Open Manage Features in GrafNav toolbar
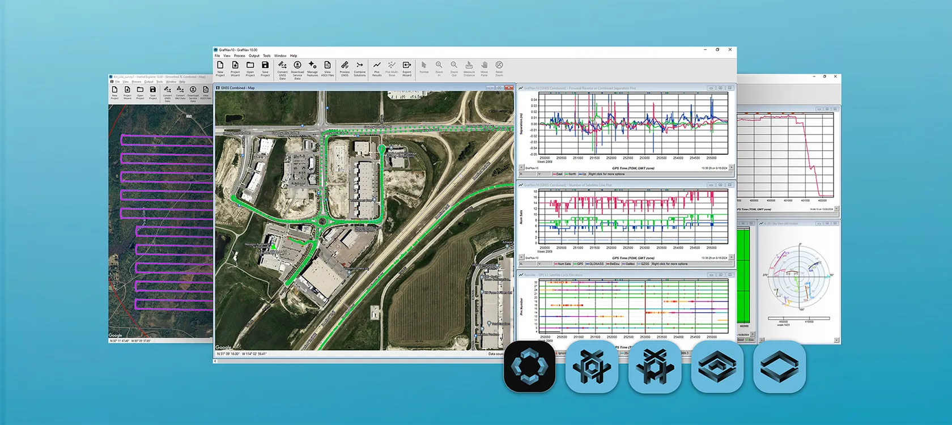Image resolution: width=952 pixels, height=425 pixels. (x=312, y=68)
